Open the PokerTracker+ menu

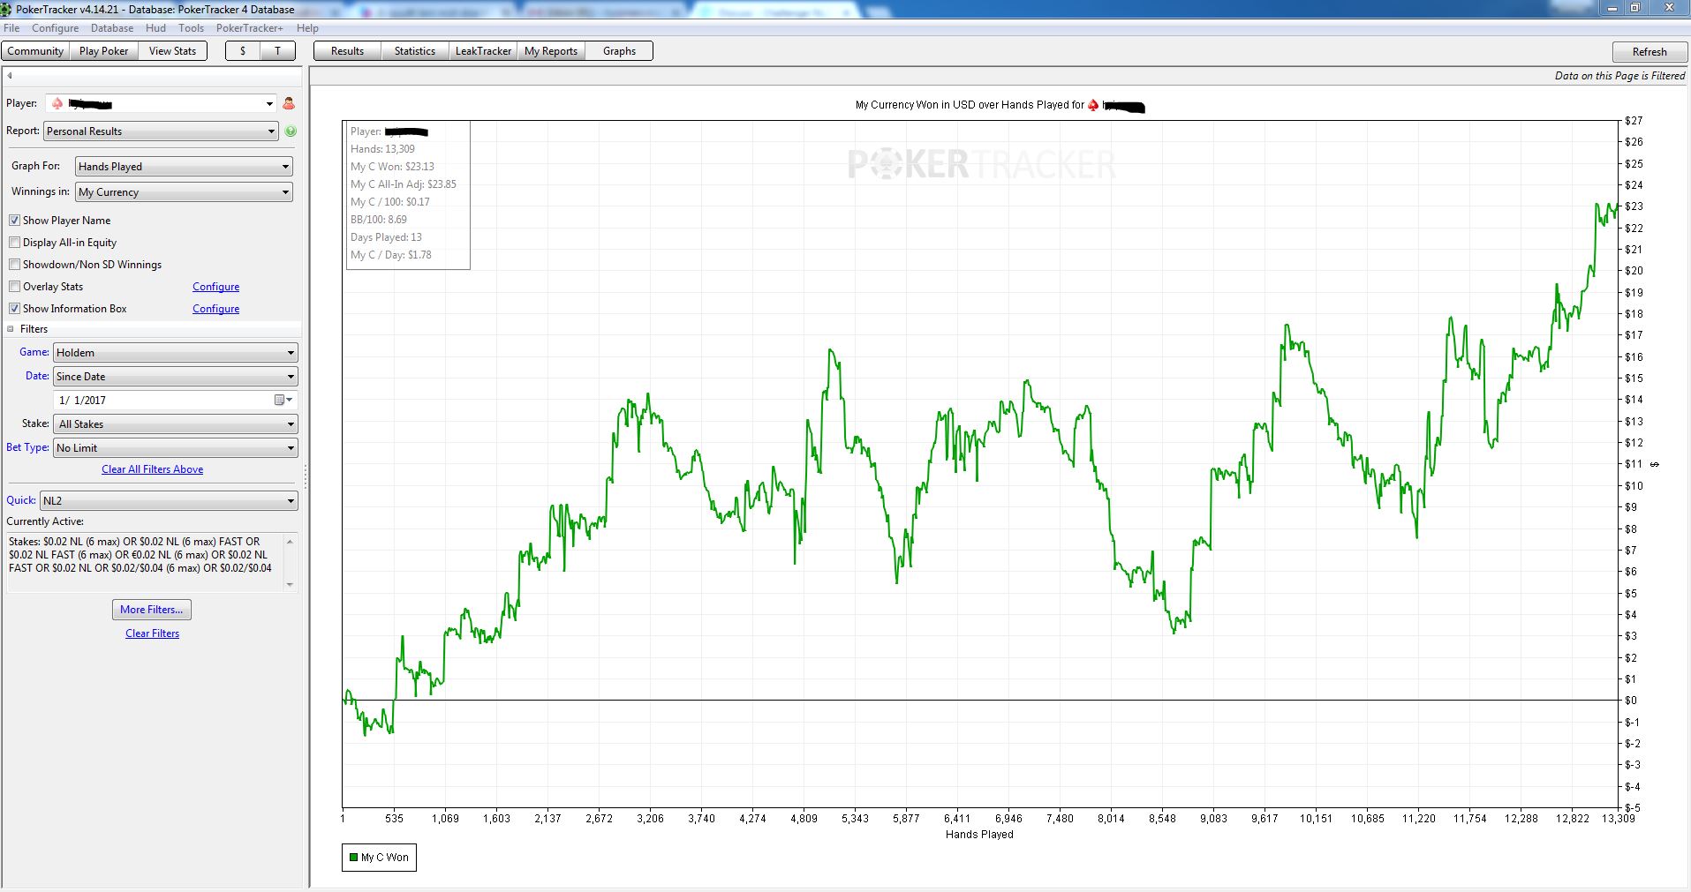(x=249, y=28)
